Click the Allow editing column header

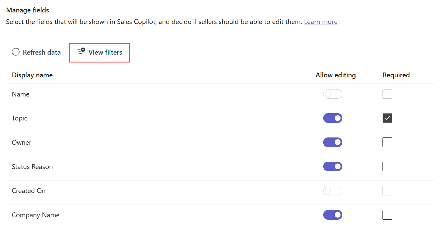(x=336, y=75)
